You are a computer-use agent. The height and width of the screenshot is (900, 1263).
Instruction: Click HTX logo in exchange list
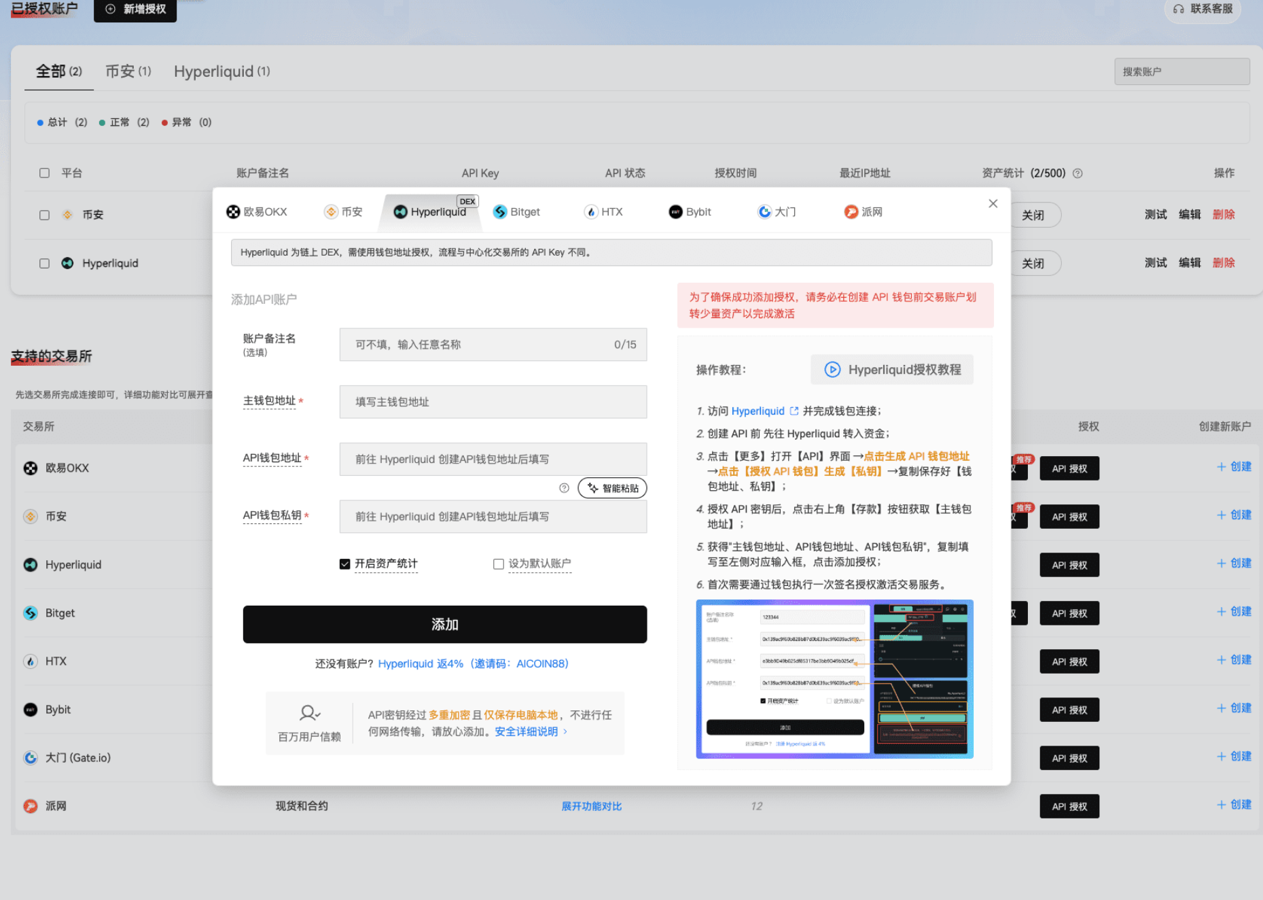tap(31, 661)
